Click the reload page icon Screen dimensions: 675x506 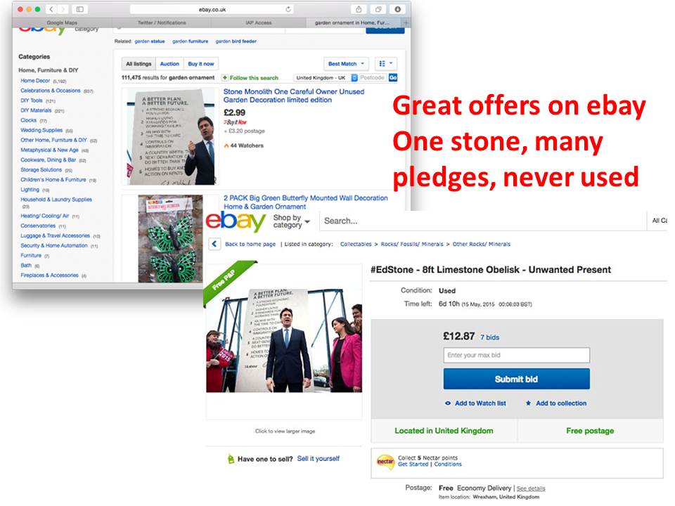pos(288,9)
